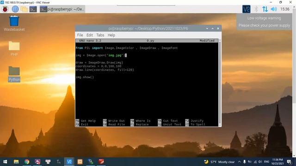
Task: Select the Wastebasket desktop icon
Action: pyautogui.click(x=14, y=24)
